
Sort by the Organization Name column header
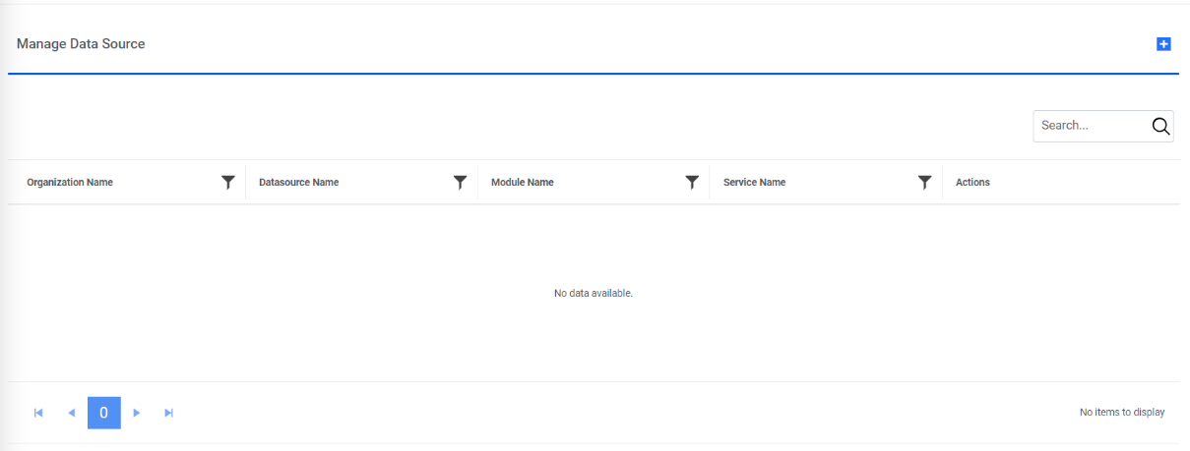tap(70, 182)
